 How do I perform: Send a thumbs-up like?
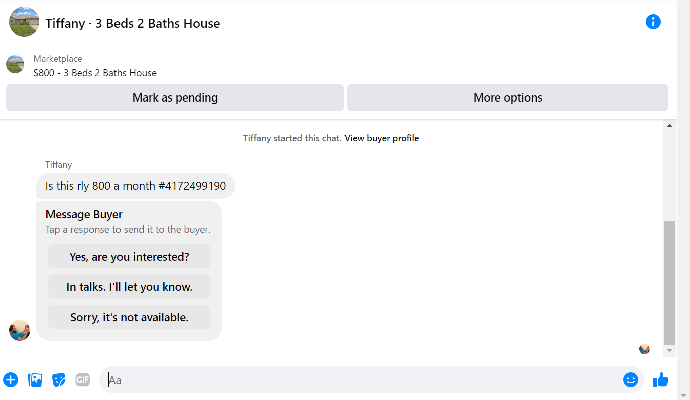click(x=661, y=380)
